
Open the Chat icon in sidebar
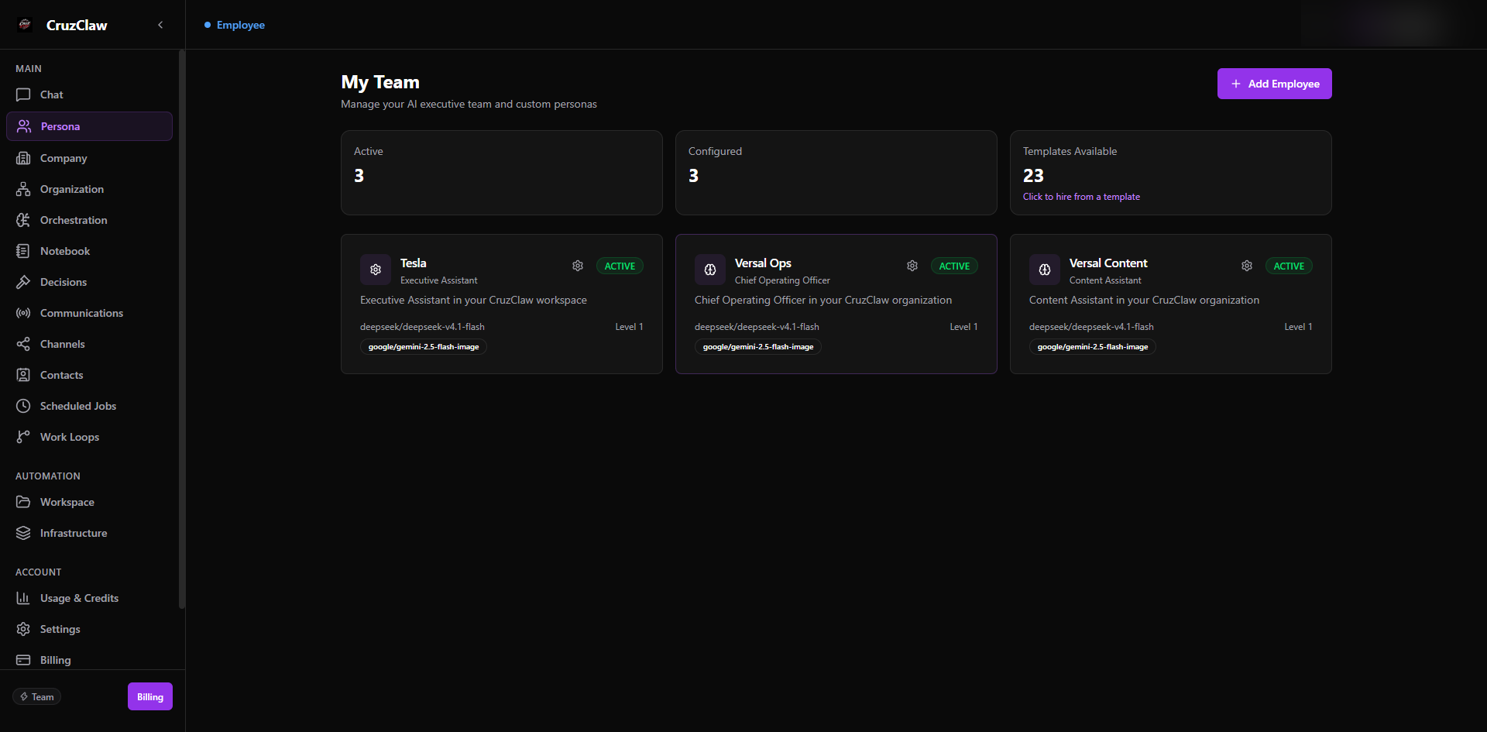click(x=23, y=95)
